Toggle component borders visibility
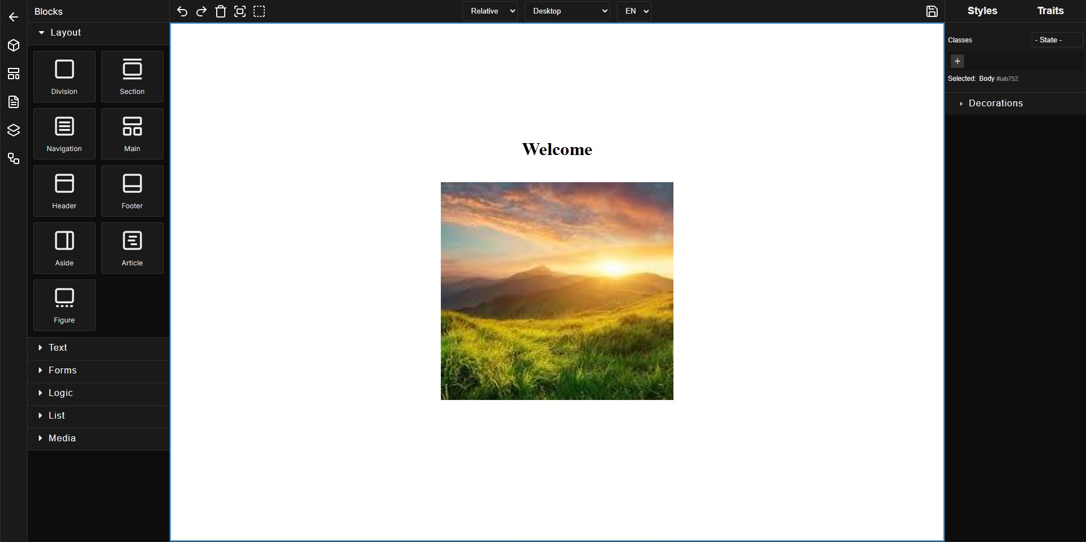Image resolution: width=1086 pixels, height=542 pixels. [259, 11]
